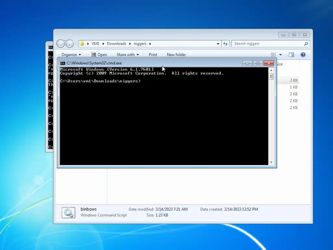This screenshot has height=250, width=333.
Task: Go back in Explorer navigation
Action: tap(60, 44)
